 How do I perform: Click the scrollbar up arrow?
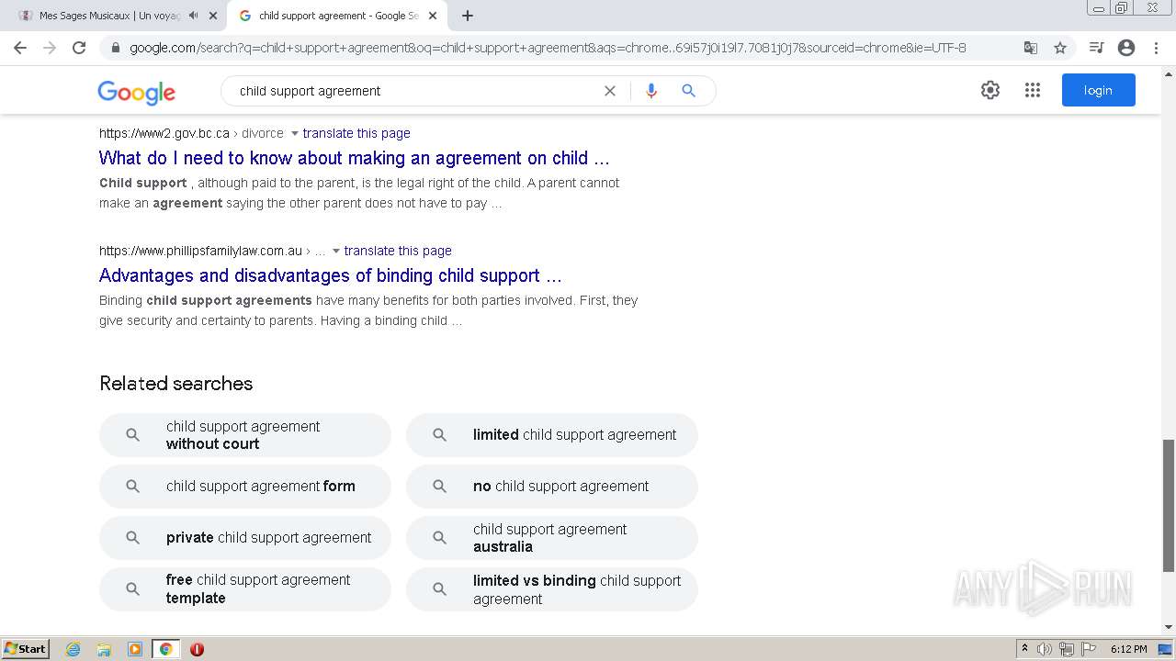(x=1169, y=73)
